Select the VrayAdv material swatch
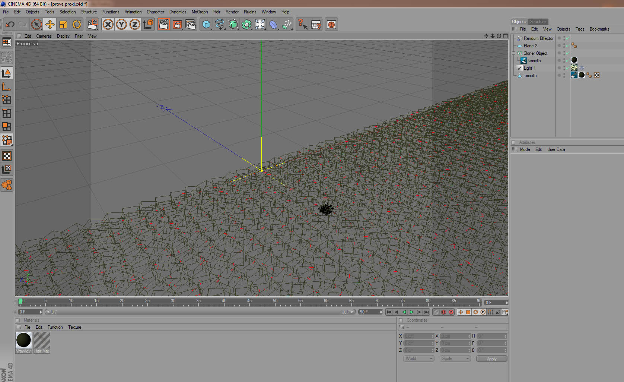Screen dimensions: 624x382 23,342
